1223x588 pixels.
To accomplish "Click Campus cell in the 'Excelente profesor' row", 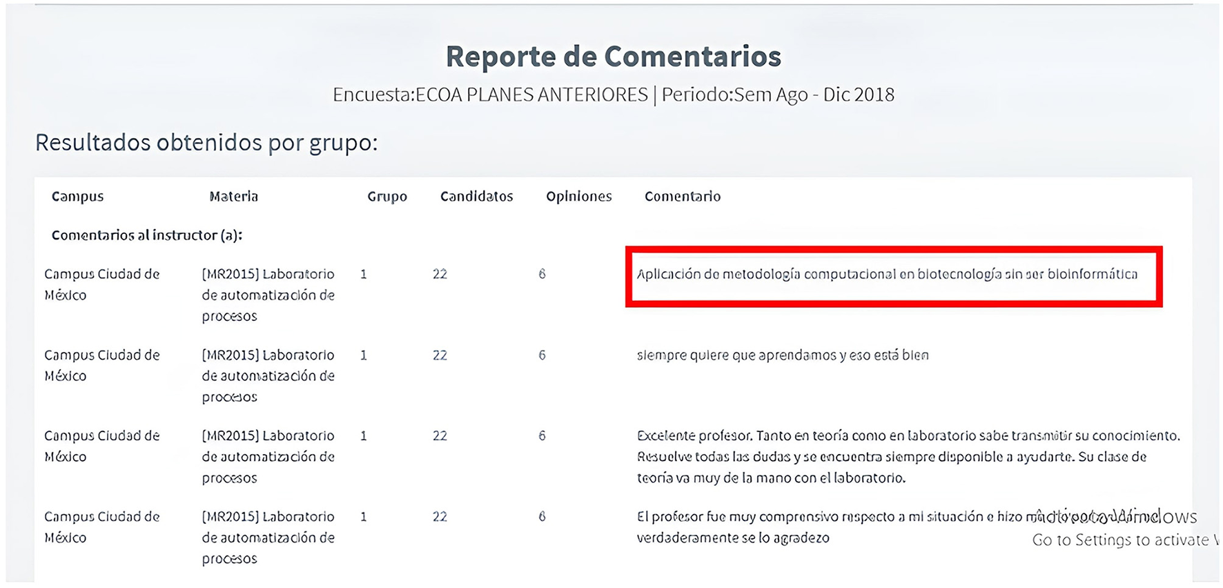I will pos(101,446).
